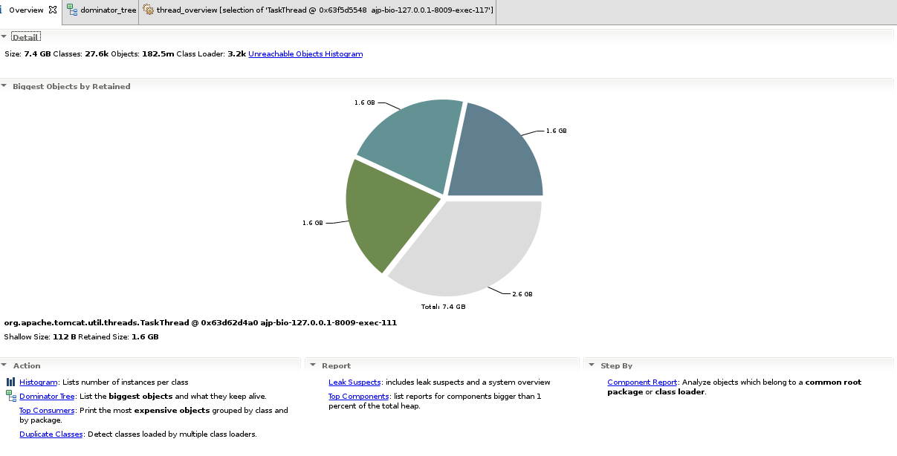Open the Component Report link
The height and width of the screenshot is (456, 897).
tap(642, 382)
